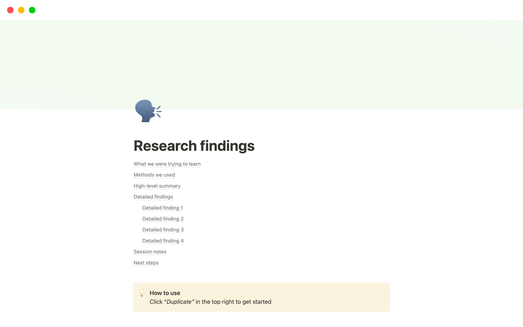Click the red close button

[10, 10]
